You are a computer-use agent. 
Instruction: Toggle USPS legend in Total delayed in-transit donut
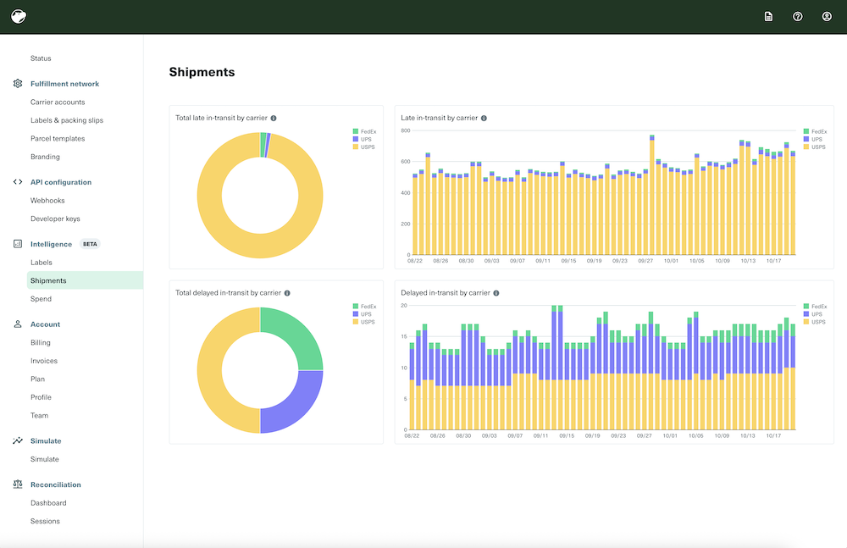(363, 322)
